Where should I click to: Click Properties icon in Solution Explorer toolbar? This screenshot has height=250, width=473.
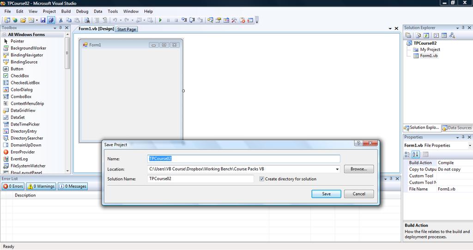click(408, 36)
